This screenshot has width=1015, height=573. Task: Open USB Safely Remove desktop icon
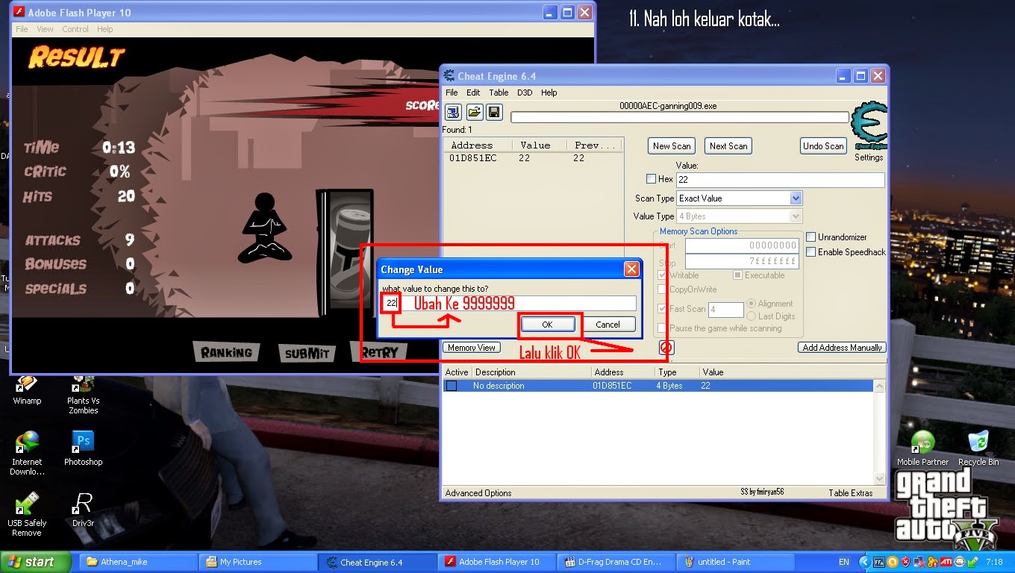pyautogui.click(x=27, y=504)
